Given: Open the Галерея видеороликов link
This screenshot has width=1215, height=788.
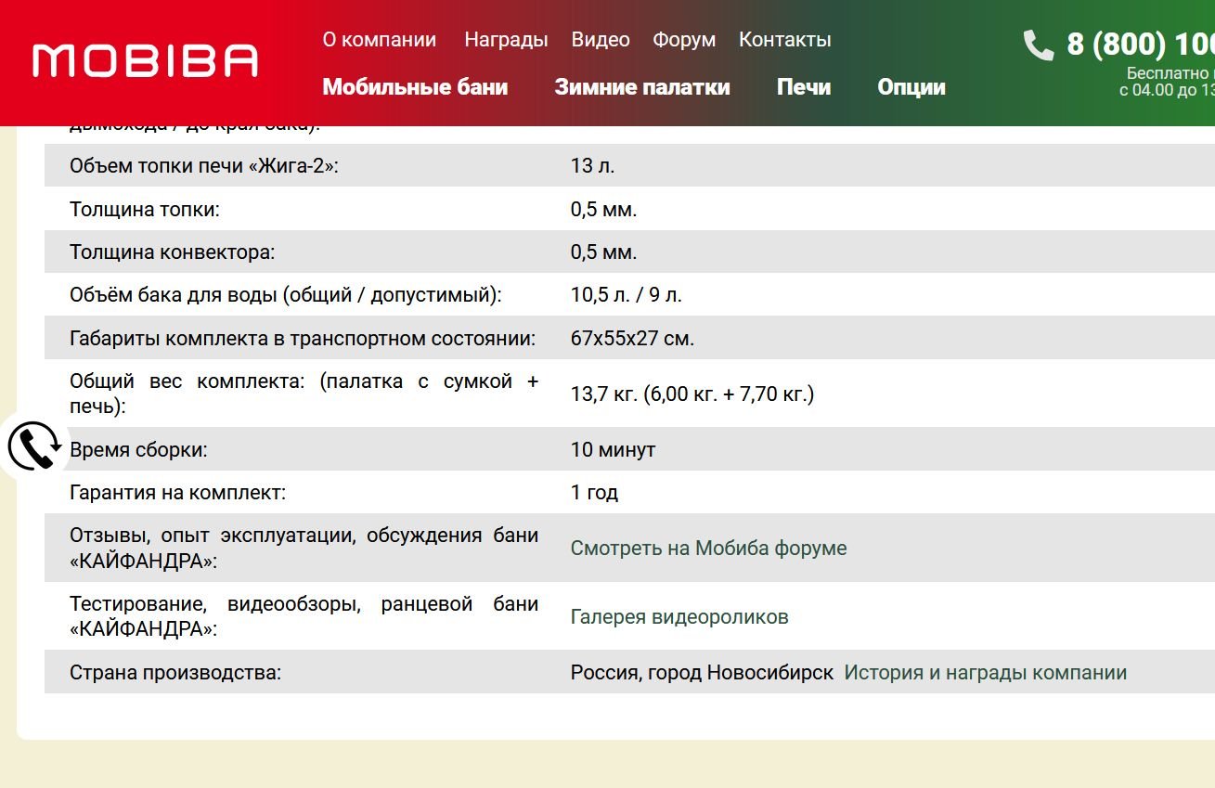Looking at the screenshot, I should [679, 617].
